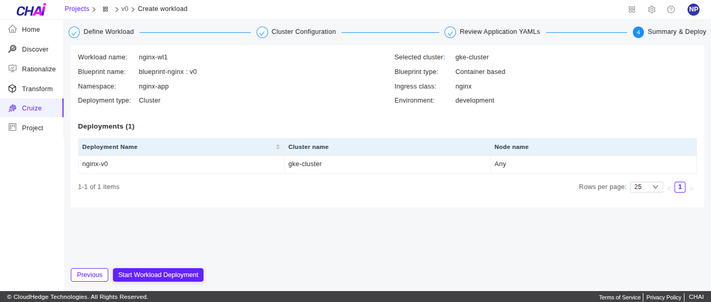Viewport: 711px width, 302px height.
Task: Click the help question mark icon
Action: coord(671,9)
